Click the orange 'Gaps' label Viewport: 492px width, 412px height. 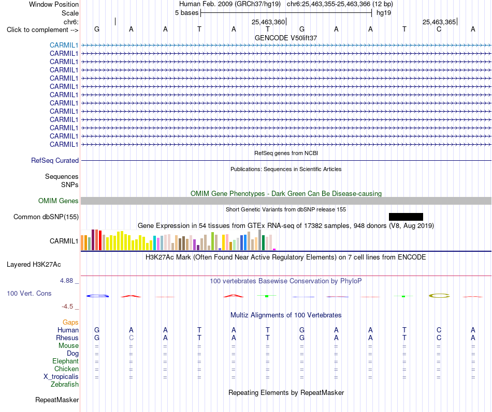tap(70, 323)
